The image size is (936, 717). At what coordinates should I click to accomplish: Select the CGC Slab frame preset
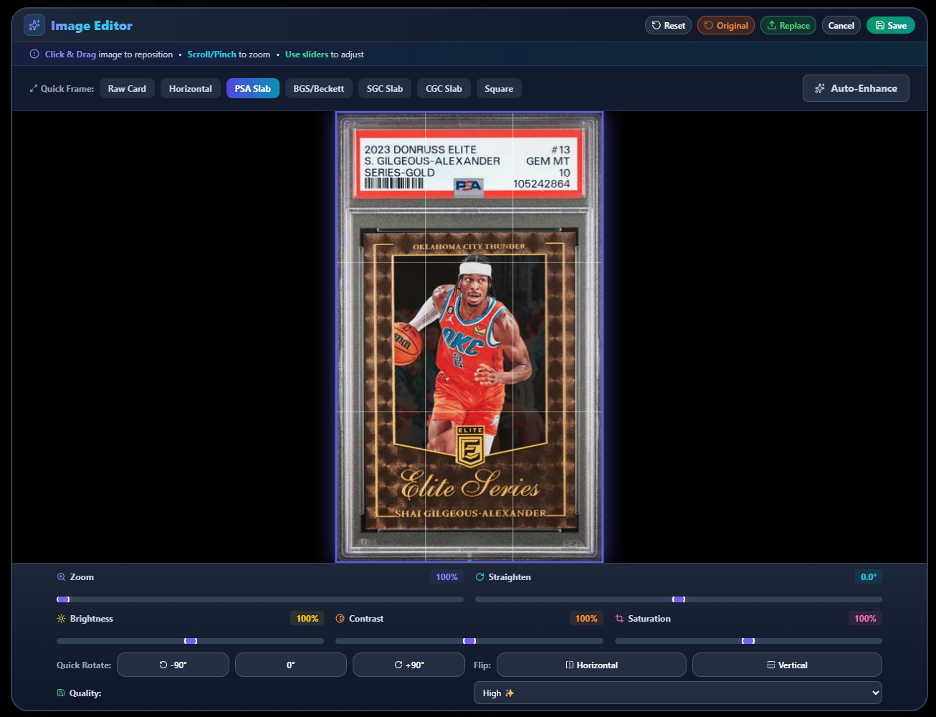(x=443, y=88)
